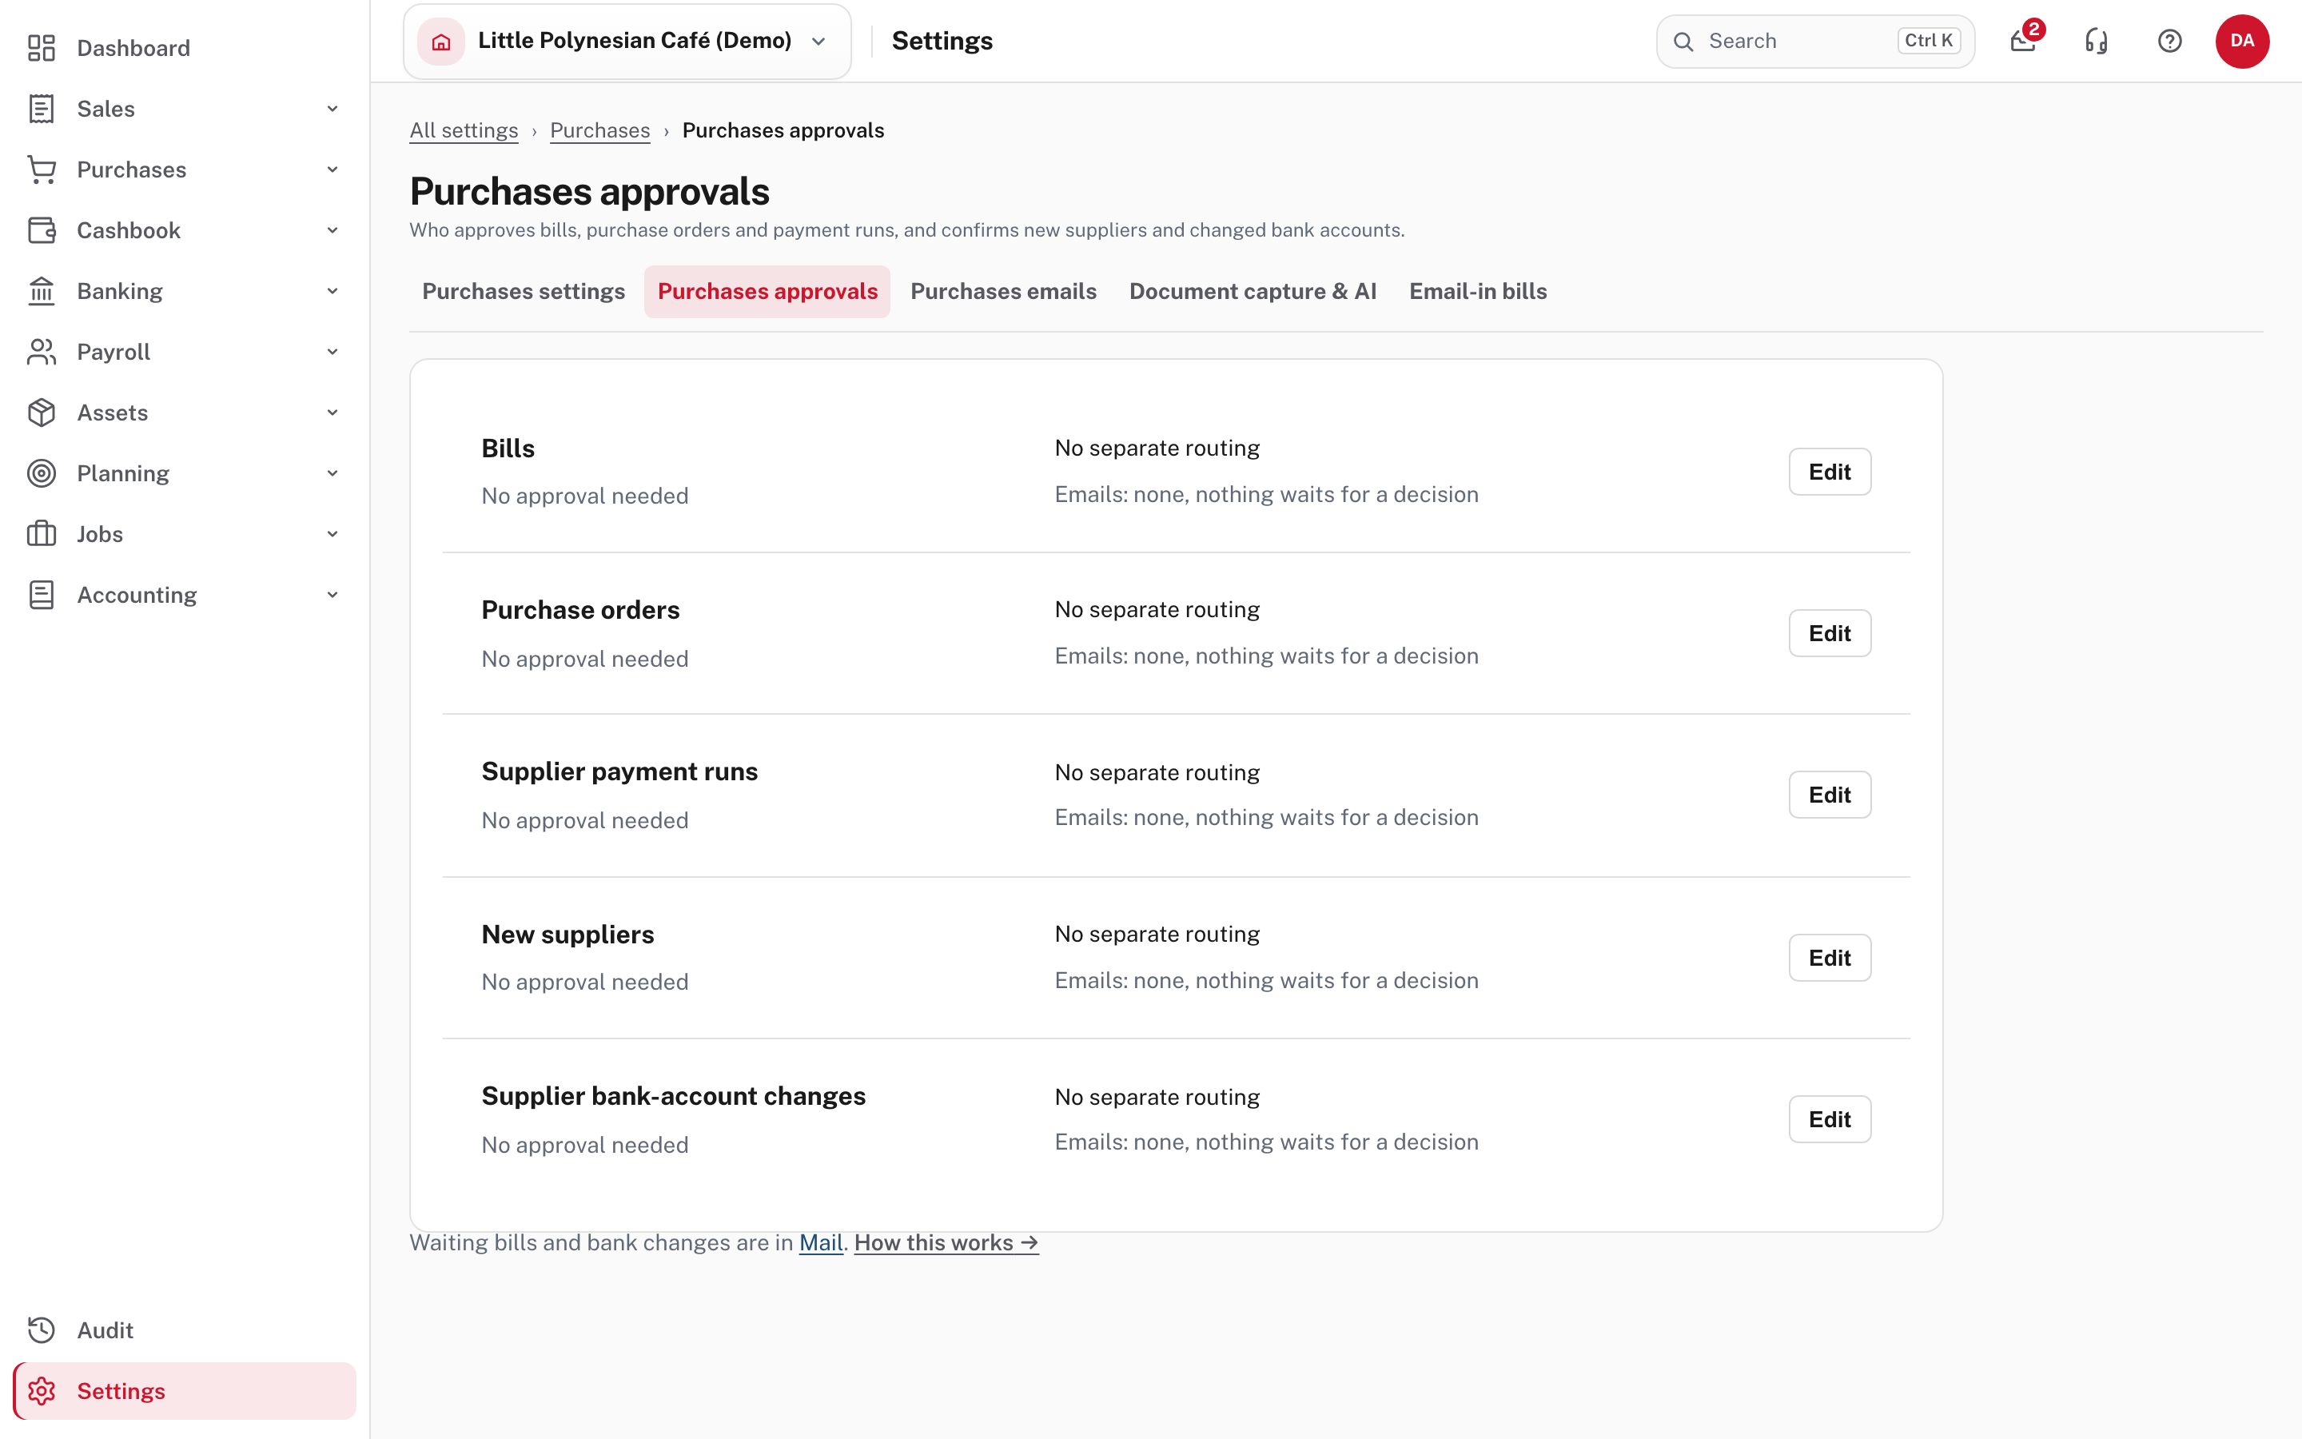Edit the New suppliers approval rule
Screen dimensions: 2302x1439
[x=1830, y=958]
